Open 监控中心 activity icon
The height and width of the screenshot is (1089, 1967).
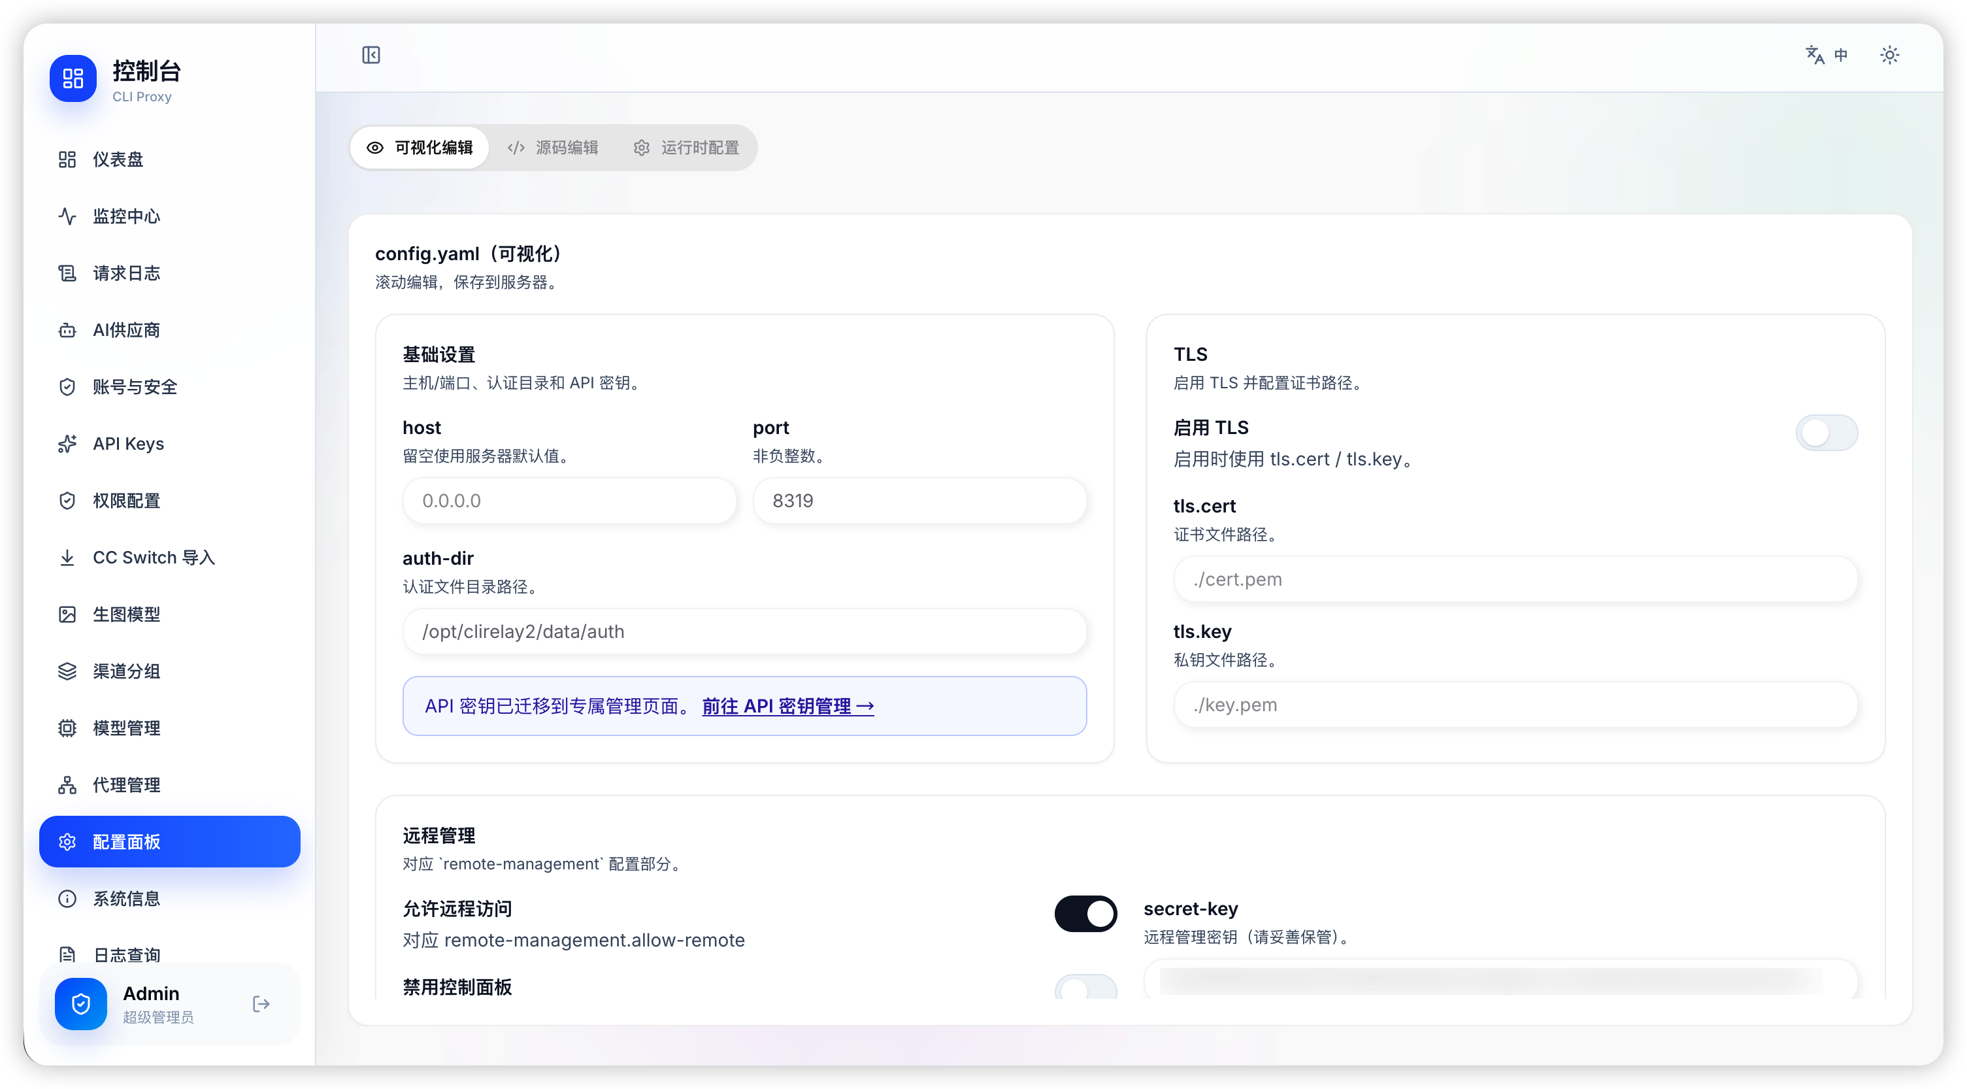(x=67, y=216)
